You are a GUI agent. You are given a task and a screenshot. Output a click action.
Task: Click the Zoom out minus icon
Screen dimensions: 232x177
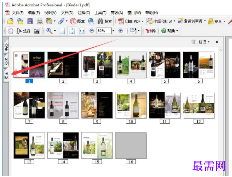tap(92, 31)
